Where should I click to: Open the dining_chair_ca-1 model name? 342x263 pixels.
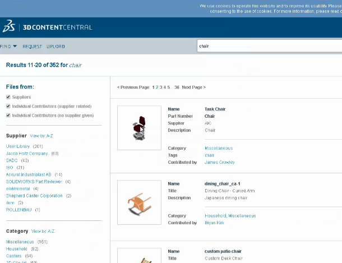pyautogui.click(x=222, y=184)
